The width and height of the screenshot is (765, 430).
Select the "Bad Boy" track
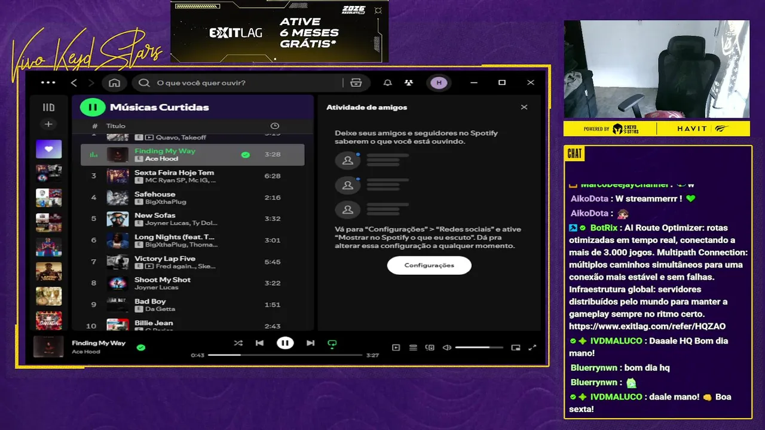pyautogui.click(x=192, y=305)
